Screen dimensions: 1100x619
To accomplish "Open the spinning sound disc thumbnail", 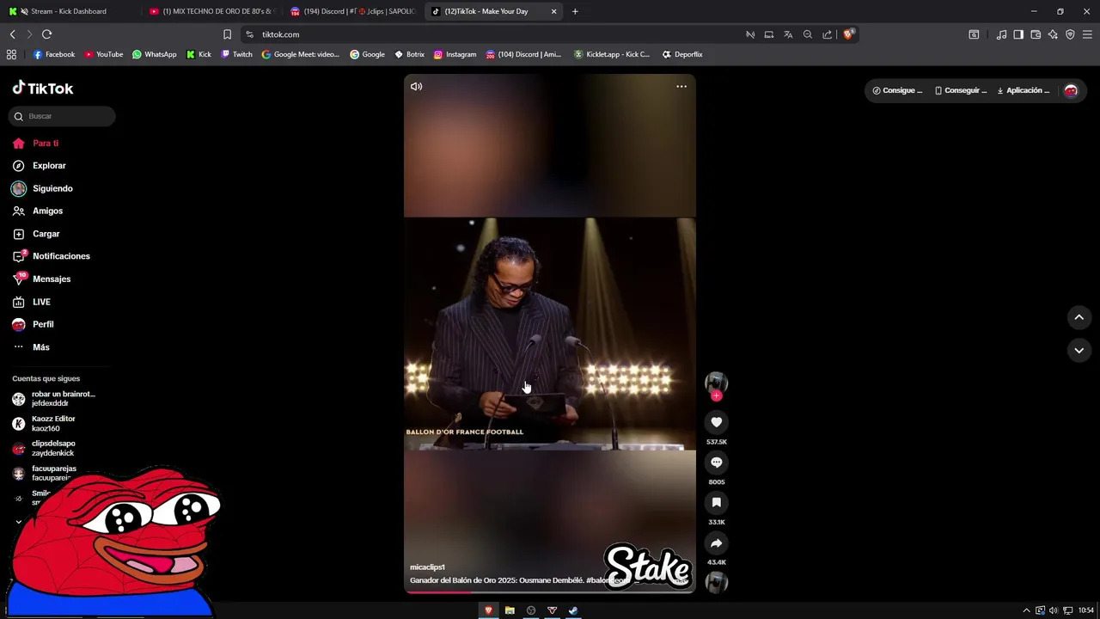I will click(716, 583).
